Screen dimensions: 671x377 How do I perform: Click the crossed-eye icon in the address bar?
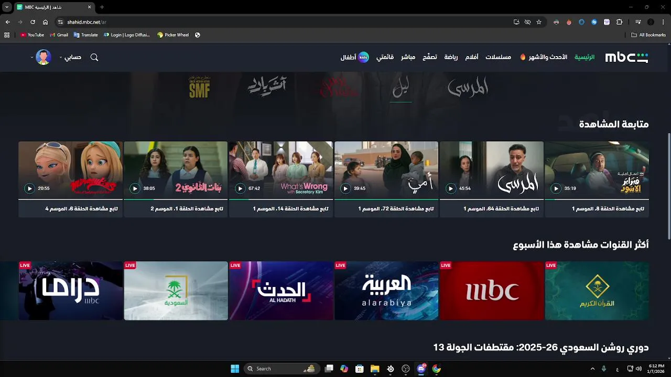click(x=528, y=22)
